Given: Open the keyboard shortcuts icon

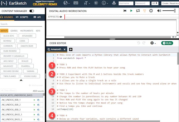Looking at the screenshot, I should pyautogui.click(x=76, y=3).
